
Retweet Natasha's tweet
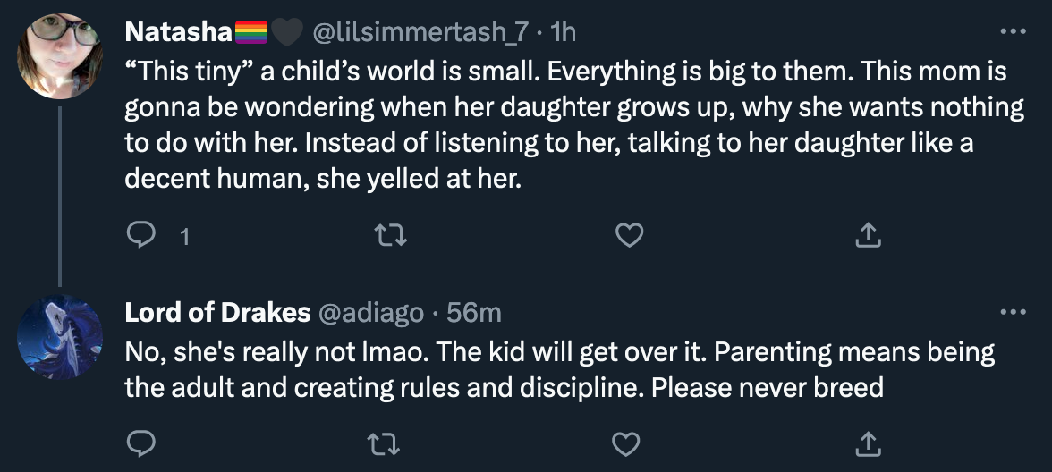point(390,234)
